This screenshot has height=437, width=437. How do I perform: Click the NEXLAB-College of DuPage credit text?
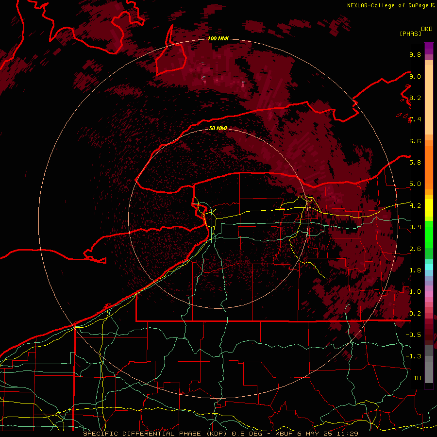click(388, 5)
